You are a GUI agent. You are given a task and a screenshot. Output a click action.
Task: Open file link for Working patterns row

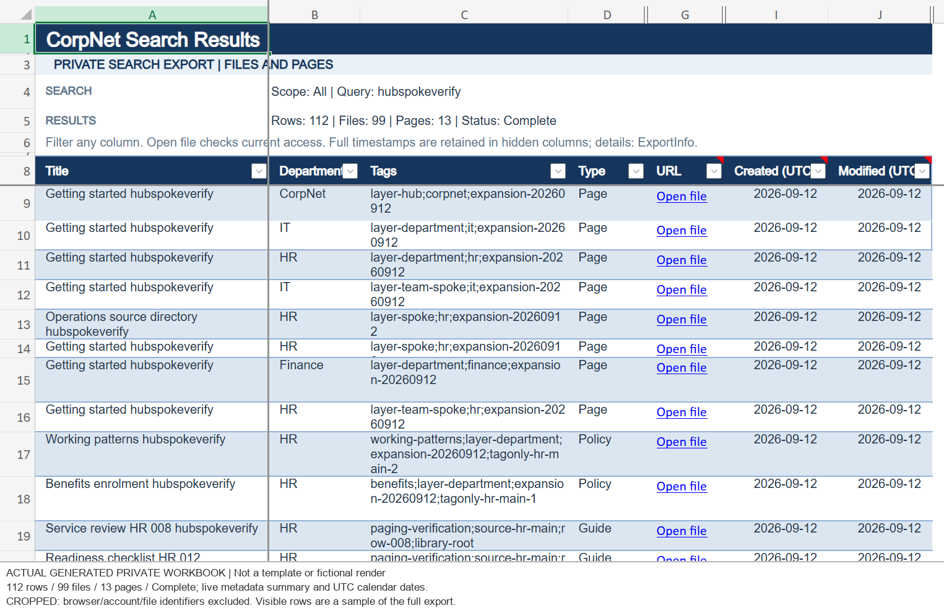(682, 442)
